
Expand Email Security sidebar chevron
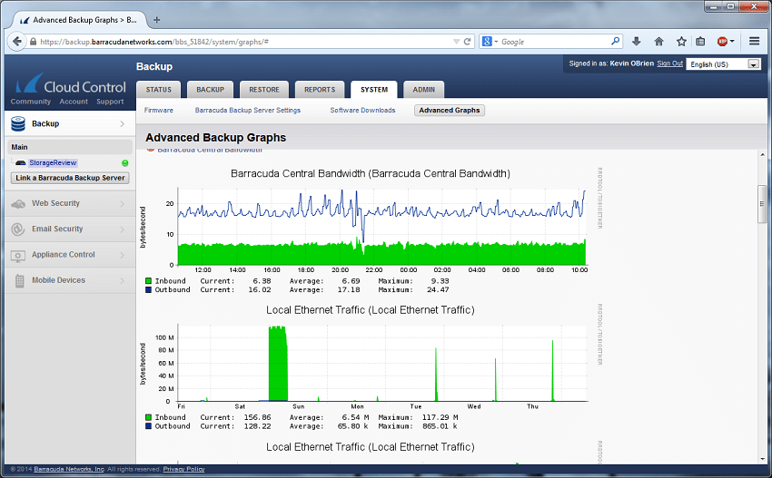click(122, 229)
